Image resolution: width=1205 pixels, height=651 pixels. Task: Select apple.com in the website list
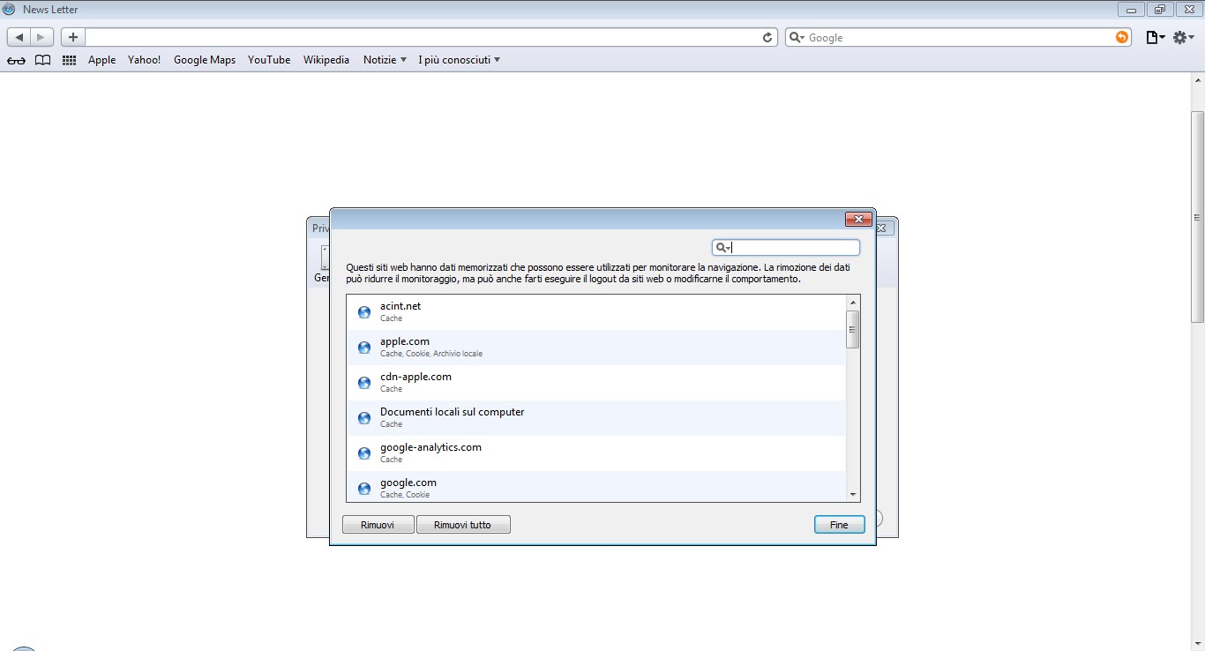(405, 341)
